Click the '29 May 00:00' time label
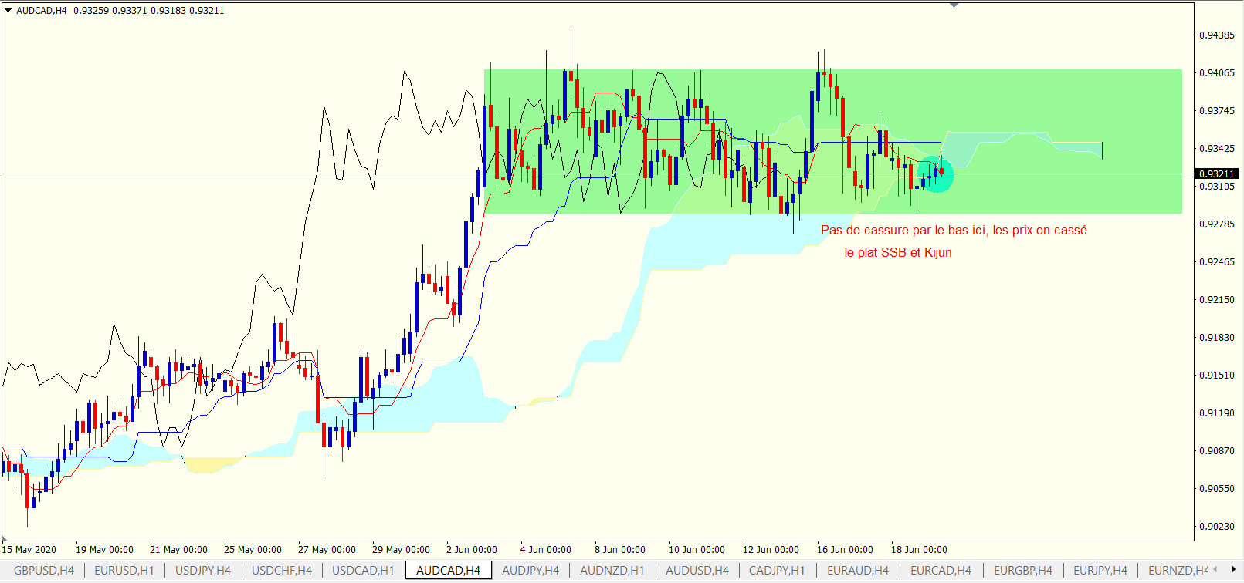The width and height of the screenshot is (1244, 583). [401, 550]
